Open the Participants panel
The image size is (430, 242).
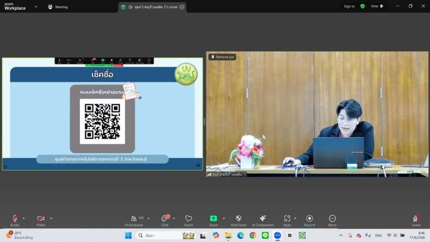(x=134, y=220)
